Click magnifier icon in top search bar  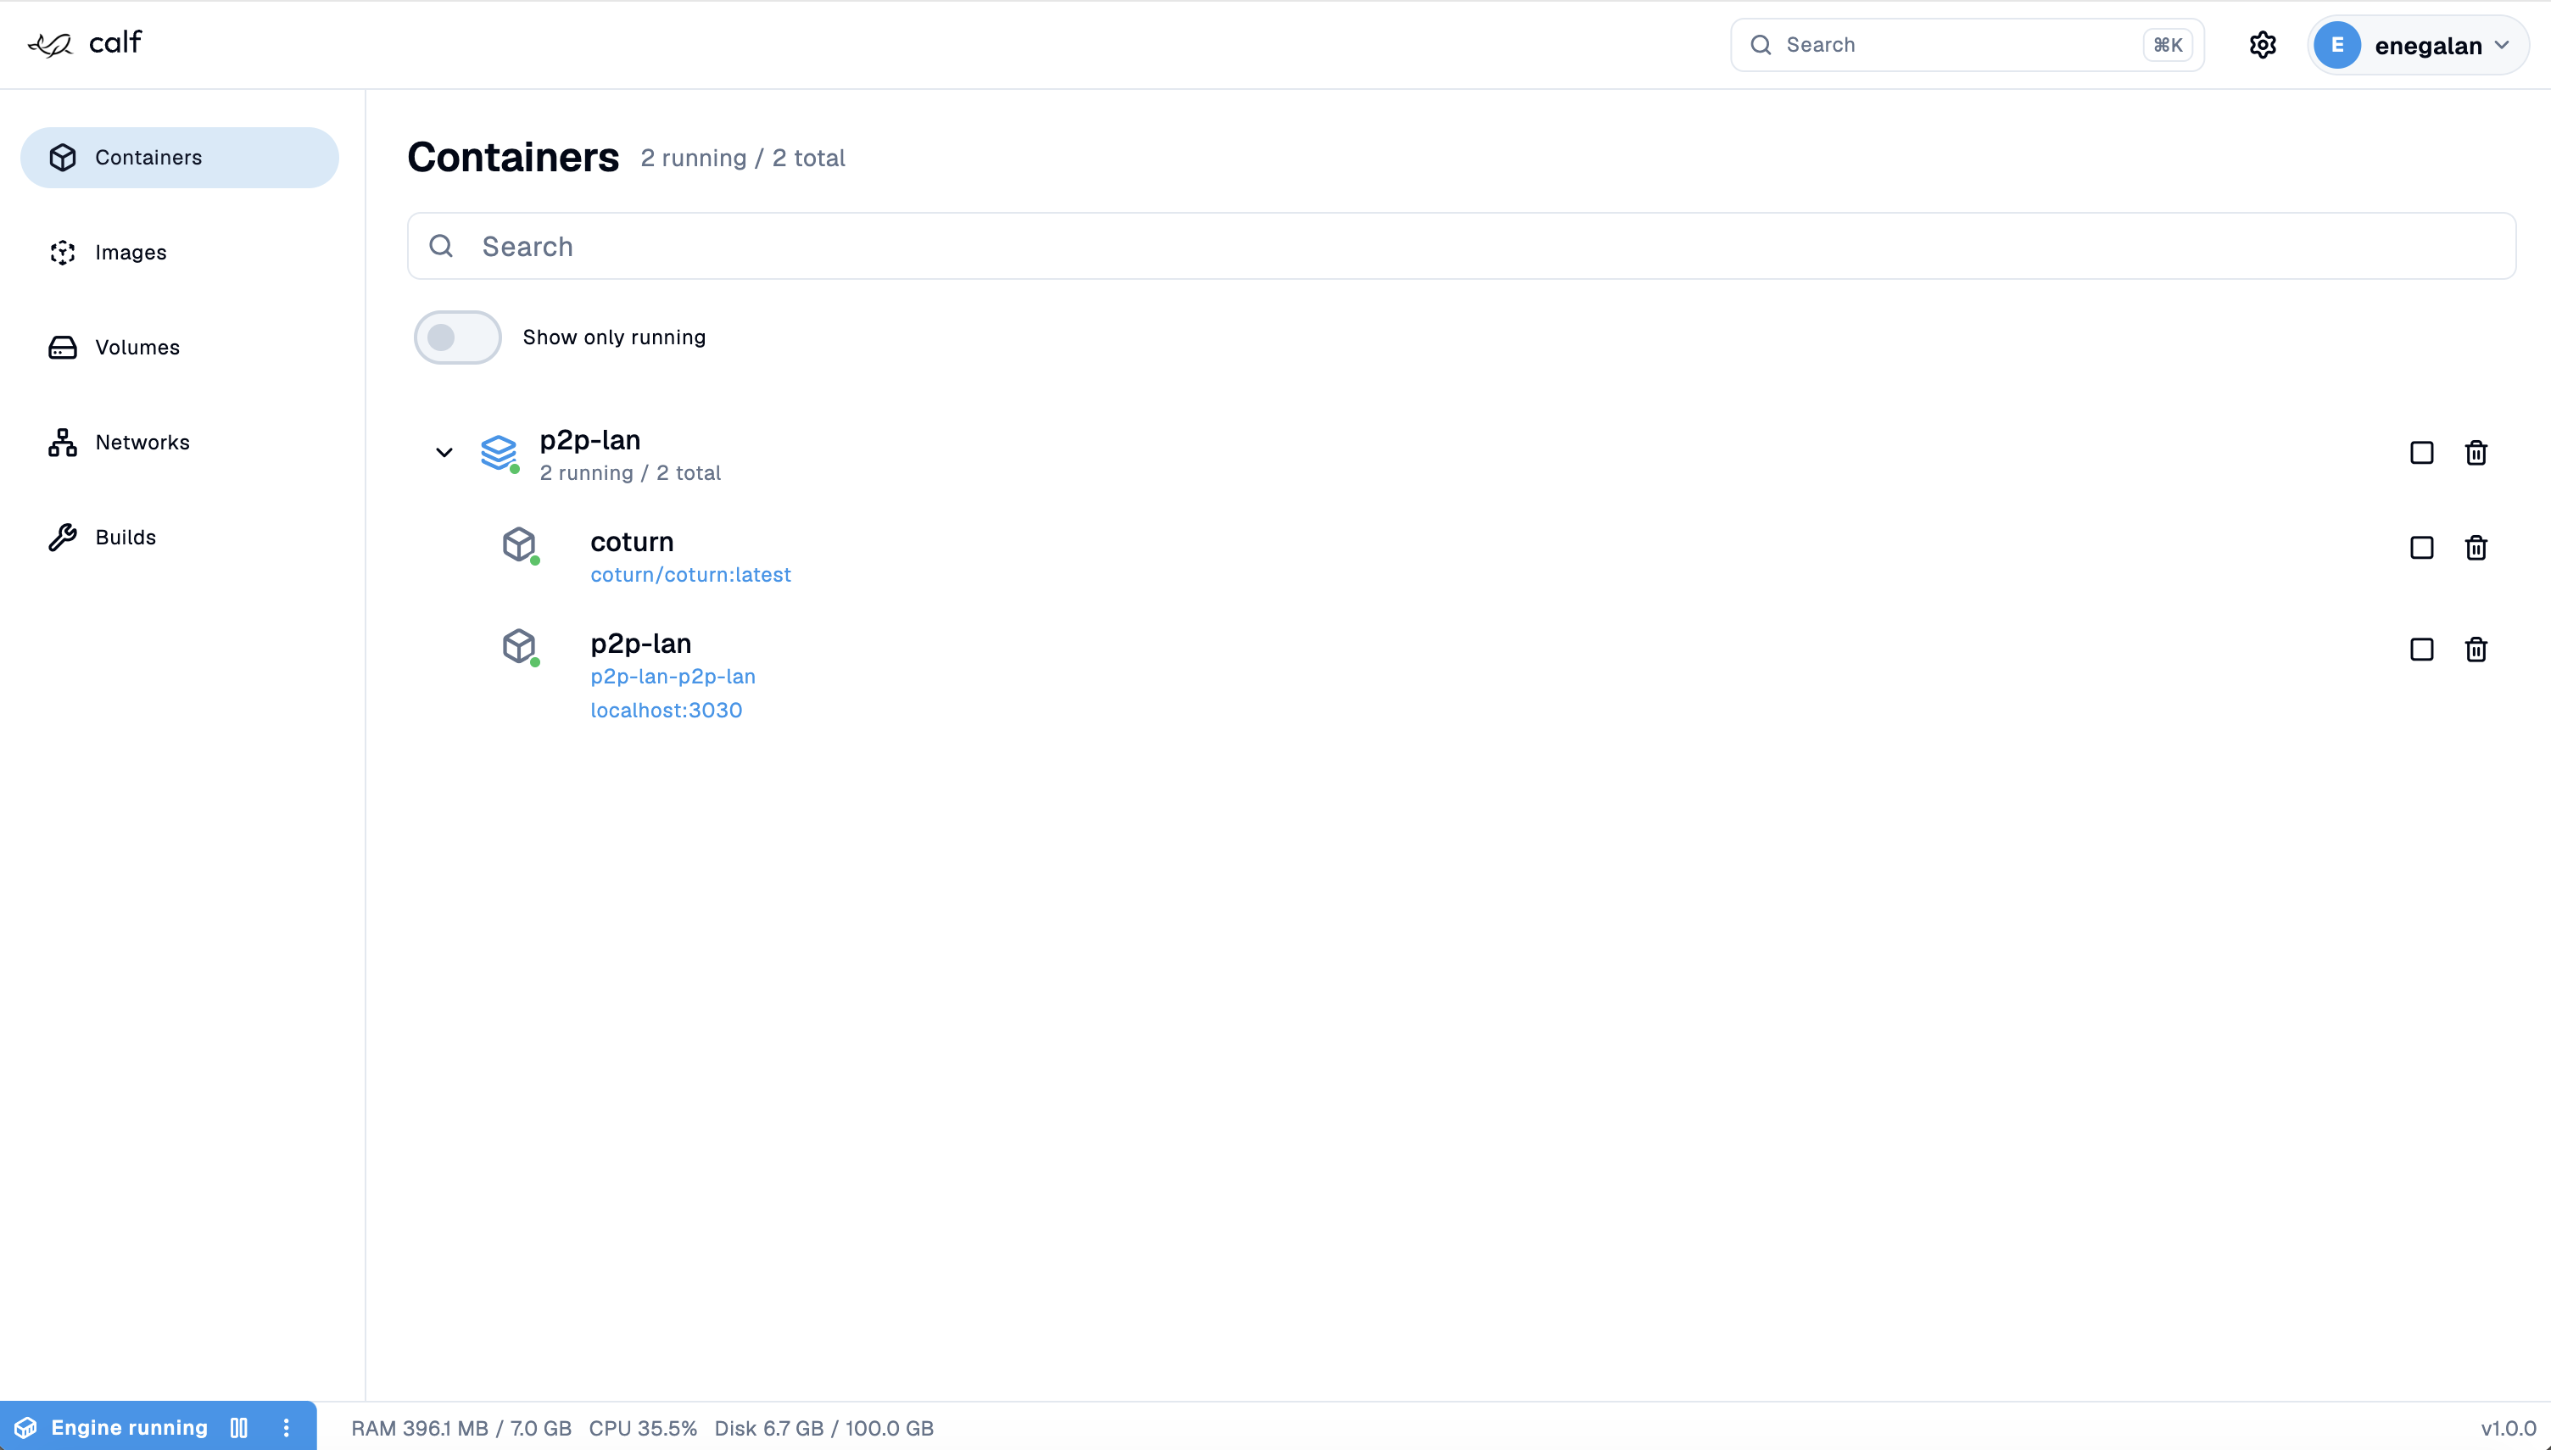(x=1761, y=45)
